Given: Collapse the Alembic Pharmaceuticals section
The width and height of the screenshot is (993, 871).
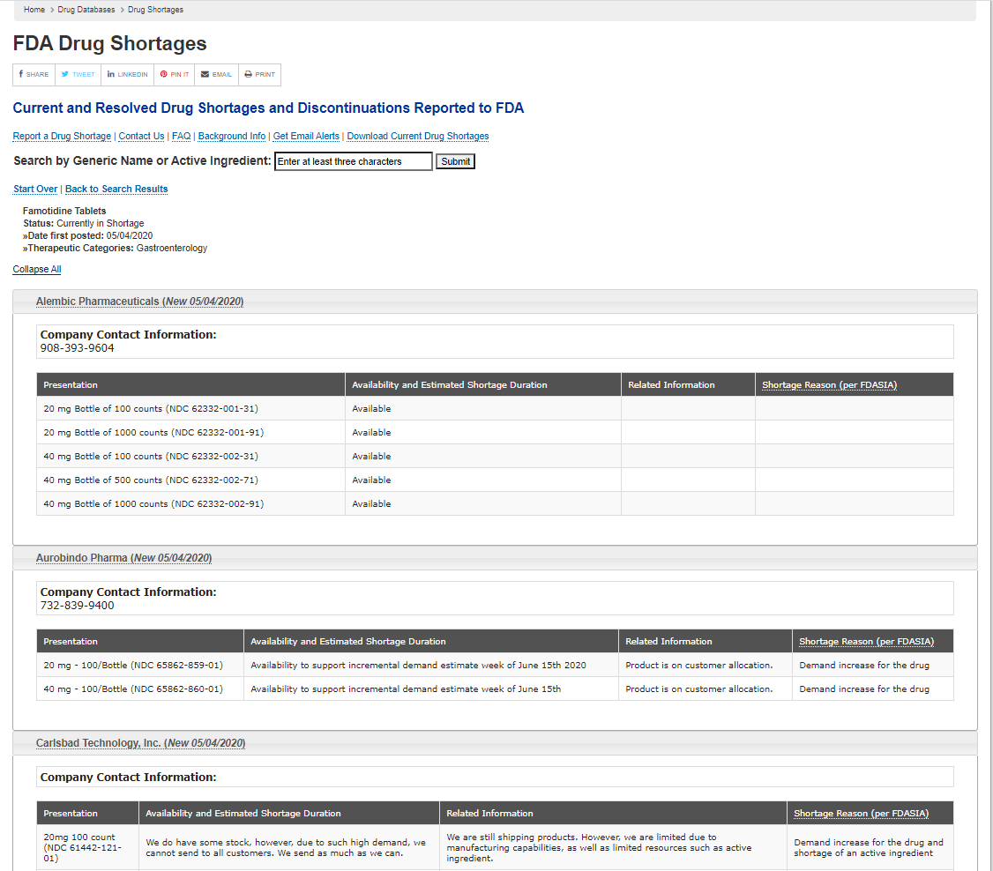Looking at the screenshot, I should pos(139,301).
